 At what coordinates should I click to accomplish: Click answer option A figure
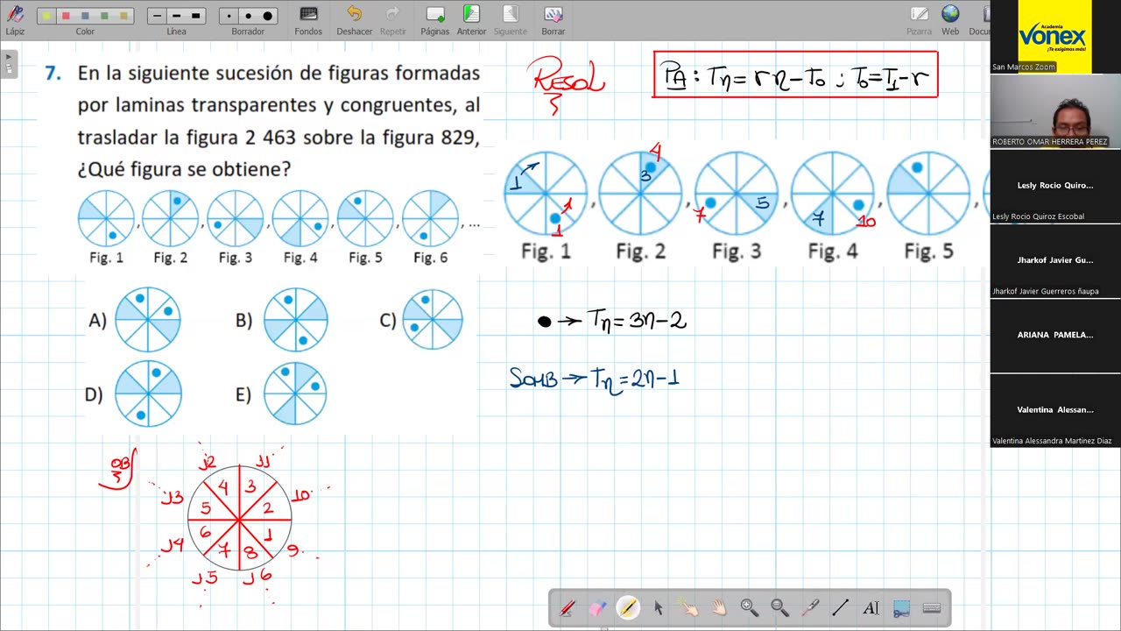148,320
